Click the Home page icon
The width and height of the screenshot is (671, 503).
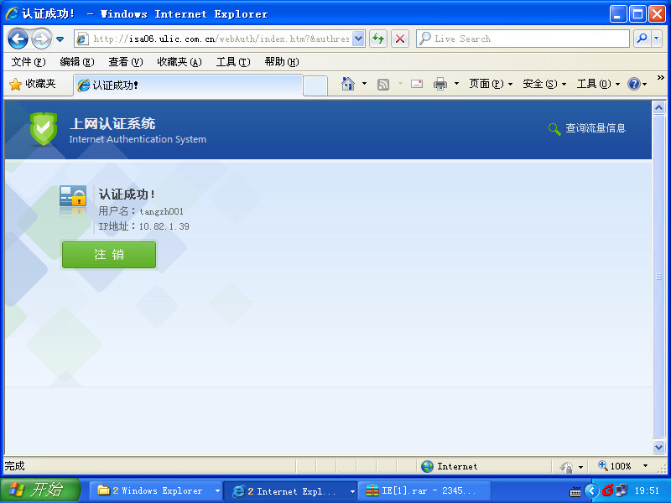pos(348,84)
